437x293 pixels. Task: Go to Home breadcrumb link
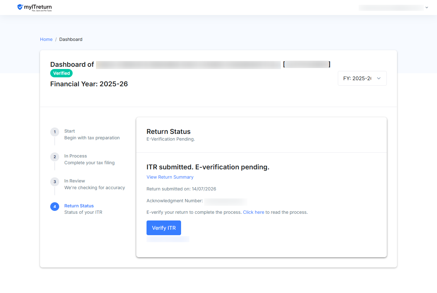coord(46,39)
